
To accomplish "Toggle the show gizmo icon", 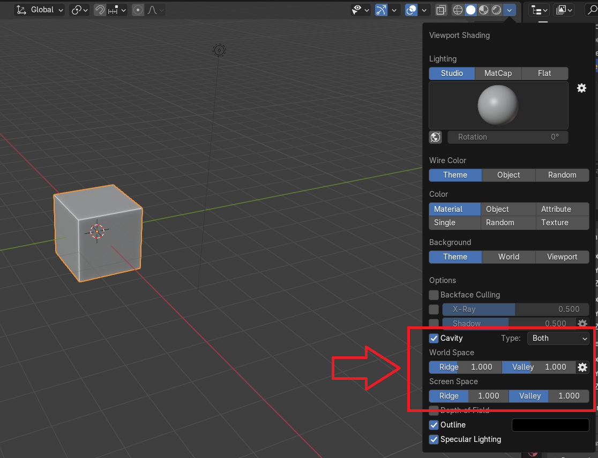I will coord(381,10).
